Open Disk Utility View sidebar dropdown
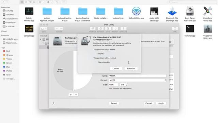218x123 pixels. [x=44, y=29]
